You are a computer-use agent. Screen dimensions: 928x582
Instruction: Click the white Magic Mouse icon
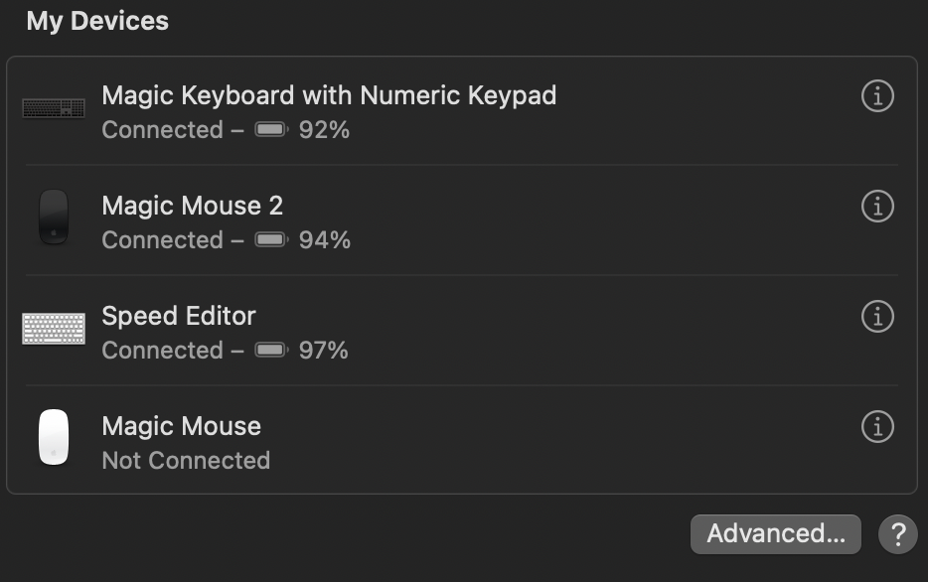[54, 437]
